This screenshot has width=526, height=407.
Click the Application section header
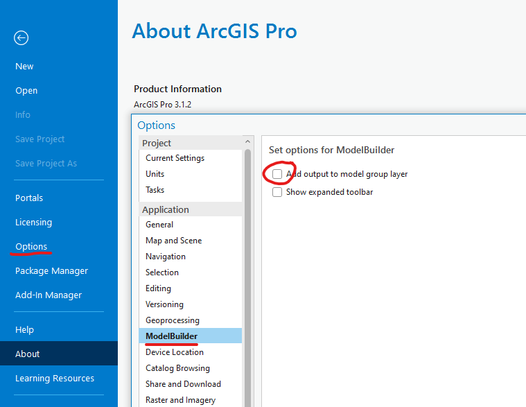pos(190,209)
